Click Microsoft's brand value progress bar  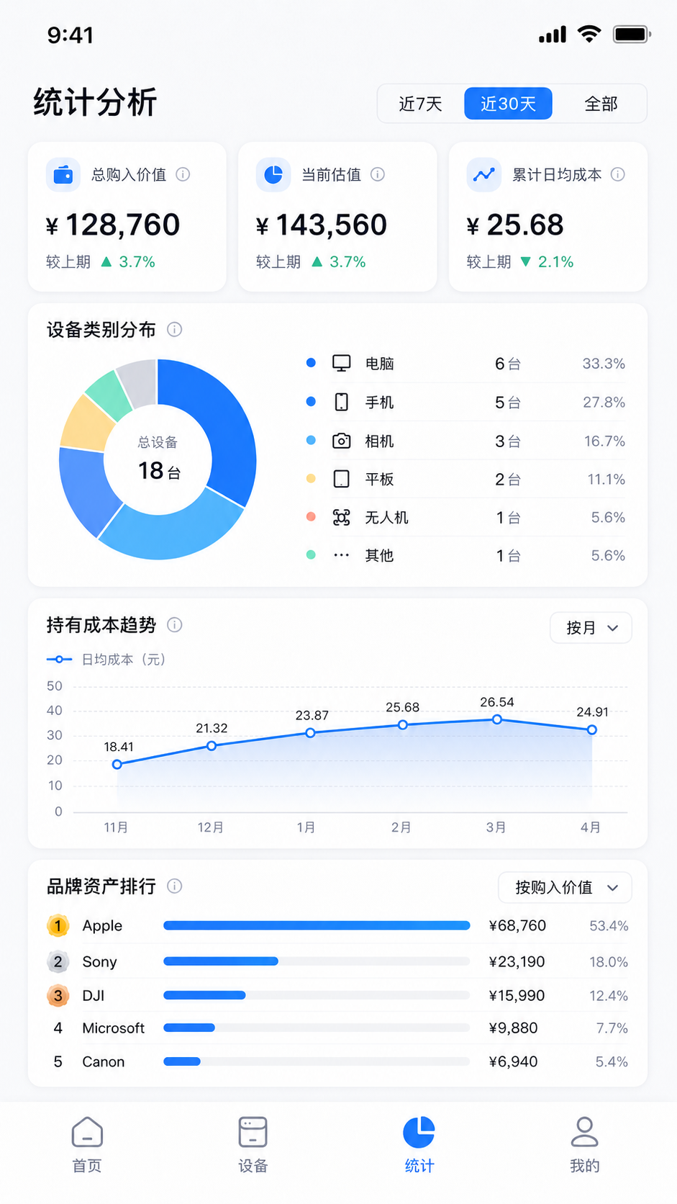click(317, 1028)
